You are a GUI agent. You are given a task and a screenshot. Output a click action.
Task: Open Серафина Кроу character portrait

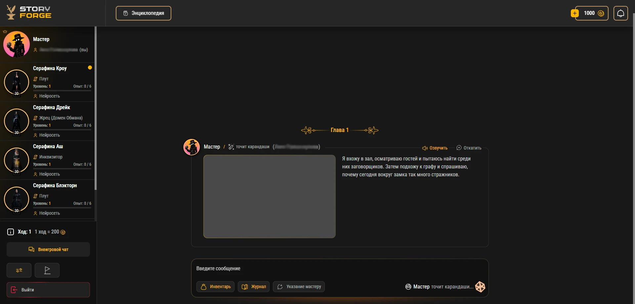pos(17,82)
